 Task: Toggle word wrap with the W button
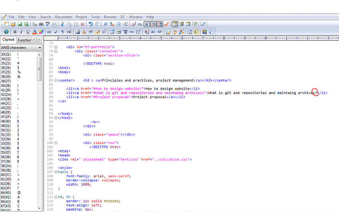pyautogui.click(x=147, y=24)
